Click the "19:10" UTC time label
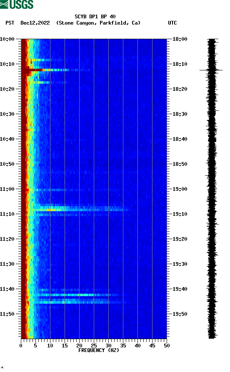The image size is (230, 372). pos(180,214)
